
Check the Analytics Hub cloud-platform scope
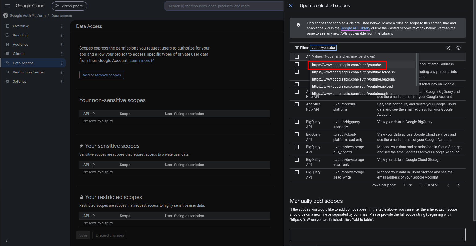[x=297, y=104]
